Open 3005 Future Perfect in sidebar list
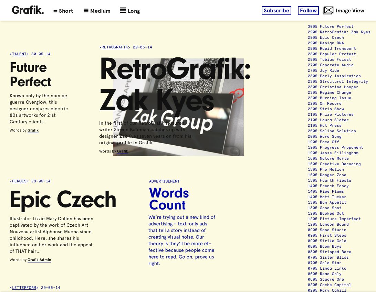The height and width of the screenshot is (292, 376). coord(331,26)
